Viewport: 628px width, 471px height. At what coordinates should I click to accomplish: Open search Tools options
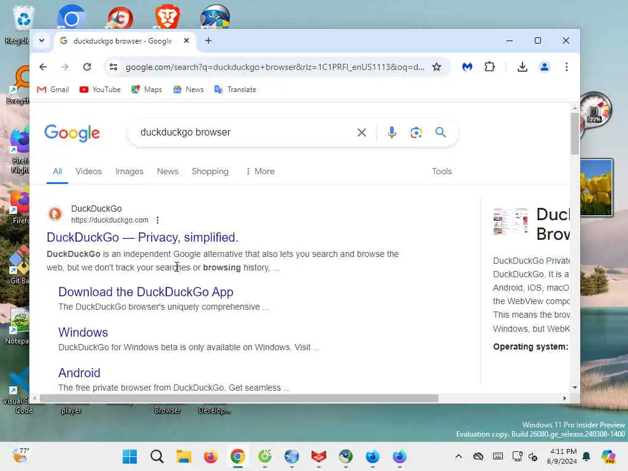[x=442, y=172]
